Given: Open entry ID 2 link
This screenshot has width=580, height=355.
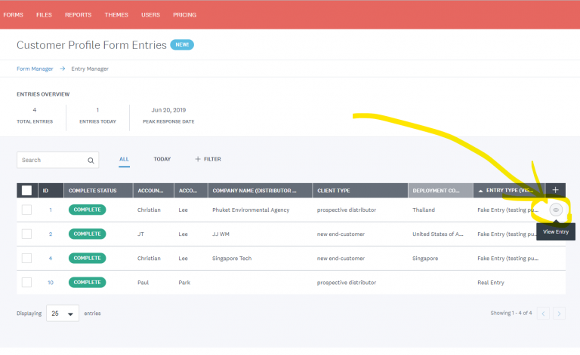Looking at the screenshot, I should [x=51, y=234].
